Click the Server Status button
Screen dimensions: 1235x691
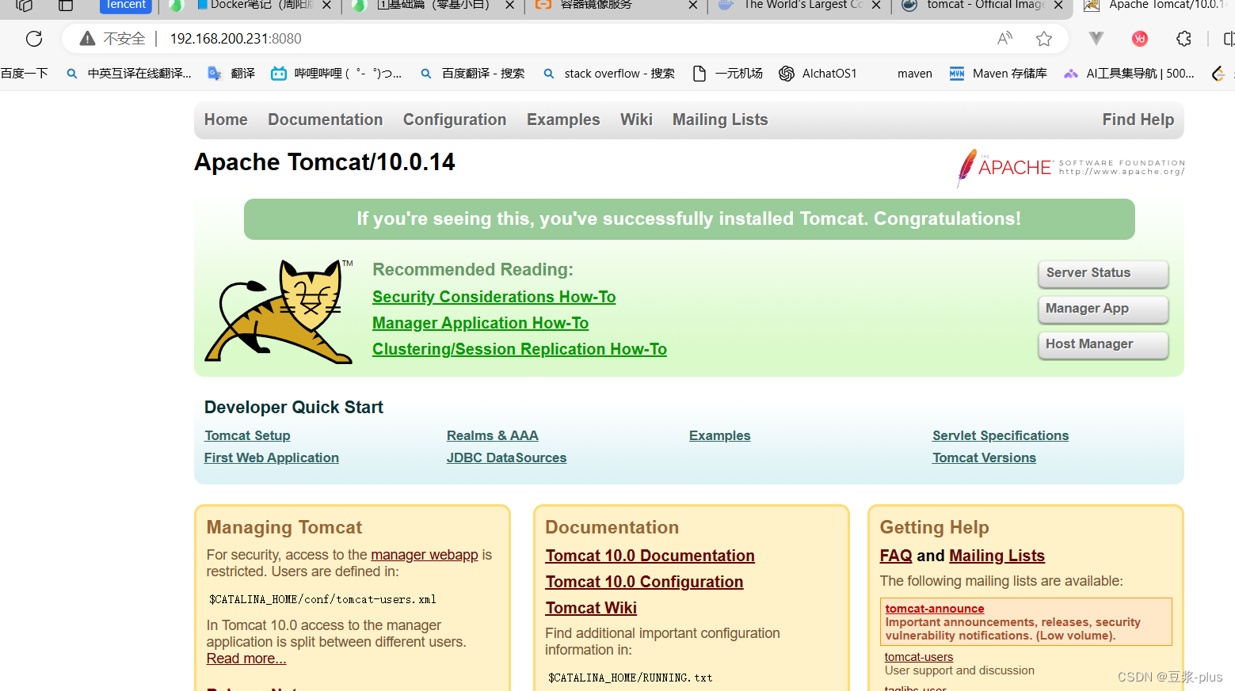point(1103,273)
